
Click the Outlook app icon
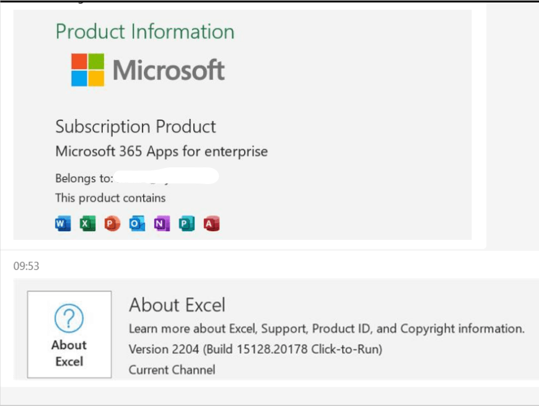tap(137, 224)
